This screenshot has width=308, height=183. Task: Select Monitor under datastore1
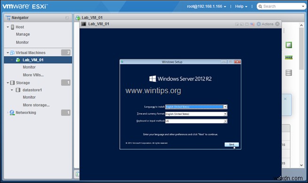[29, 97]
